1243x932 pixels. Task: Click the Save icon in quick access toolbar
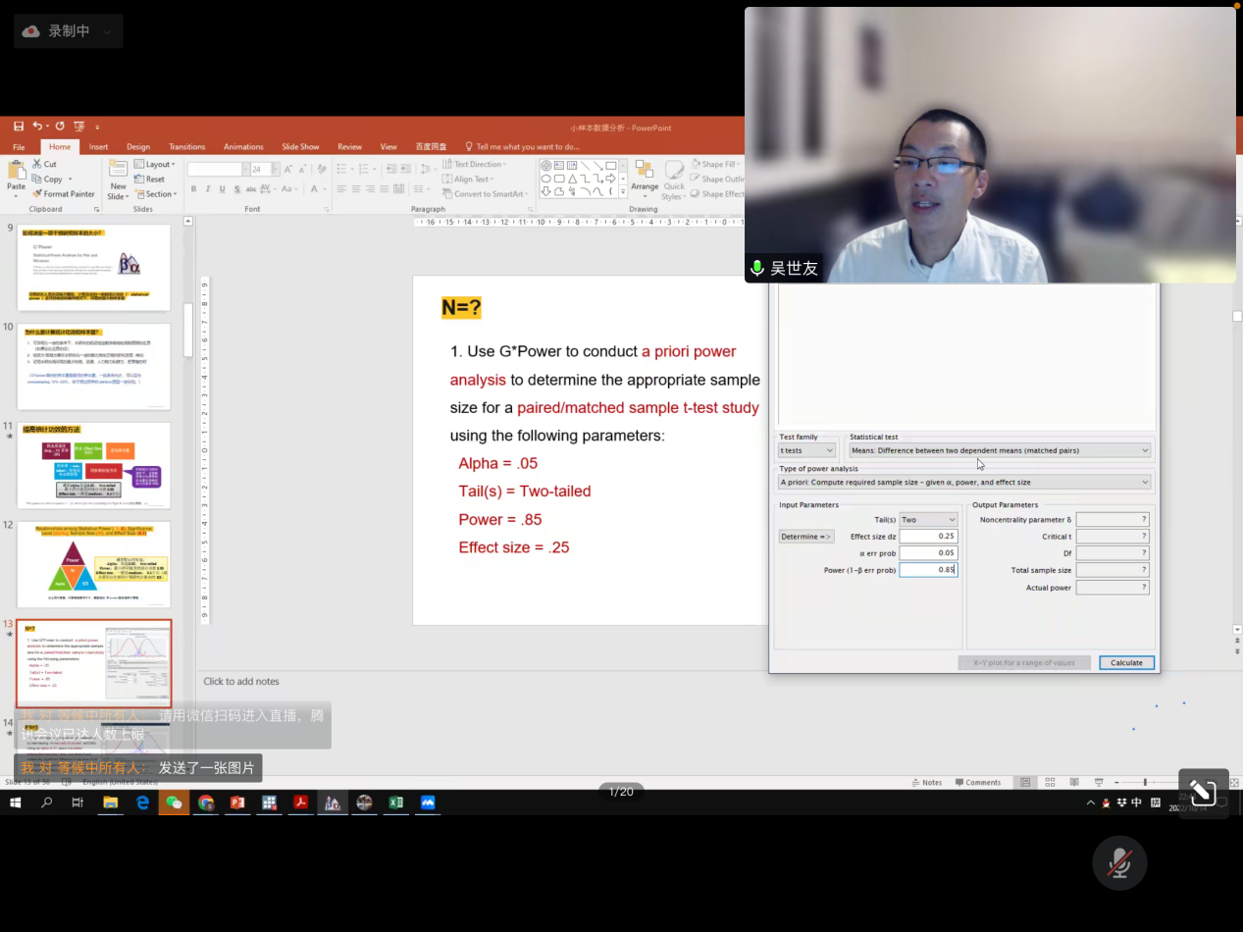coord(19,126)
